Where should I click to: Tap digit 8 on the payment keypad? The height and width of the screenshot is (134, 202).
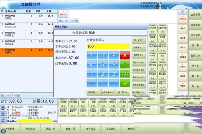pos(103,55)
